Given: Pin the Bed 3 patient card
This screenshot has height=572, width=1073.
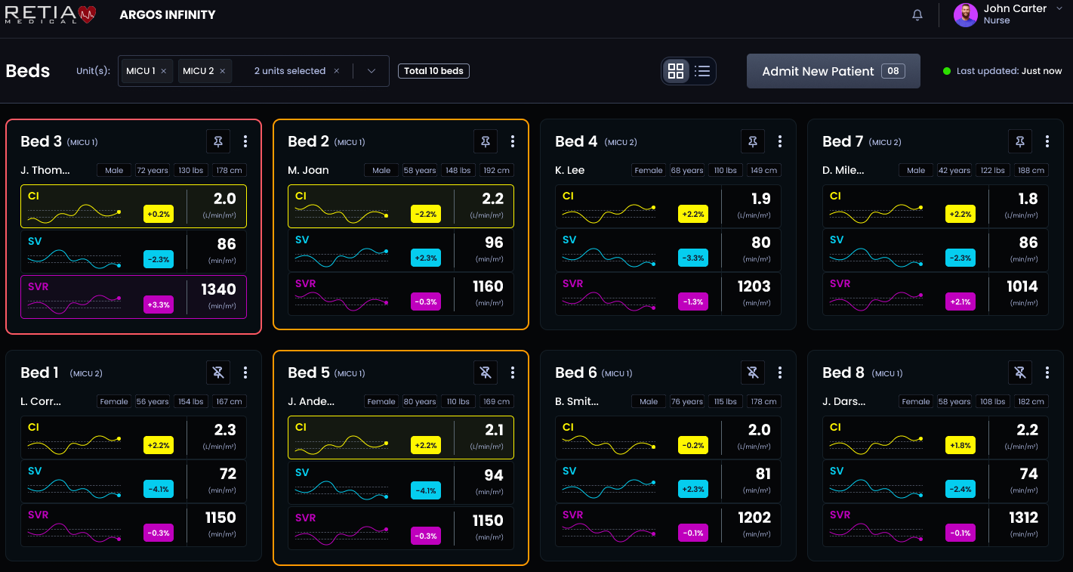Looking at the screenshot, I should tap(218, 141).
